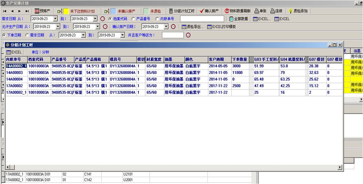The width and height of the screenshot is (363, 184).
Task: Click order quantity cell 11800
Action: pos(240,73)
